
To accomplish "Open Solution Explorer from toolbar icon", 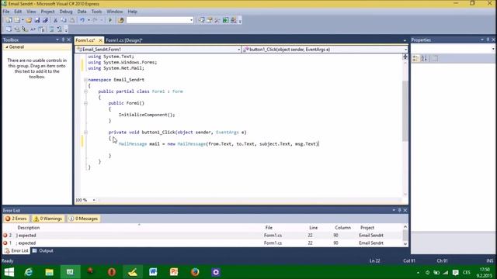I will 201,20.
